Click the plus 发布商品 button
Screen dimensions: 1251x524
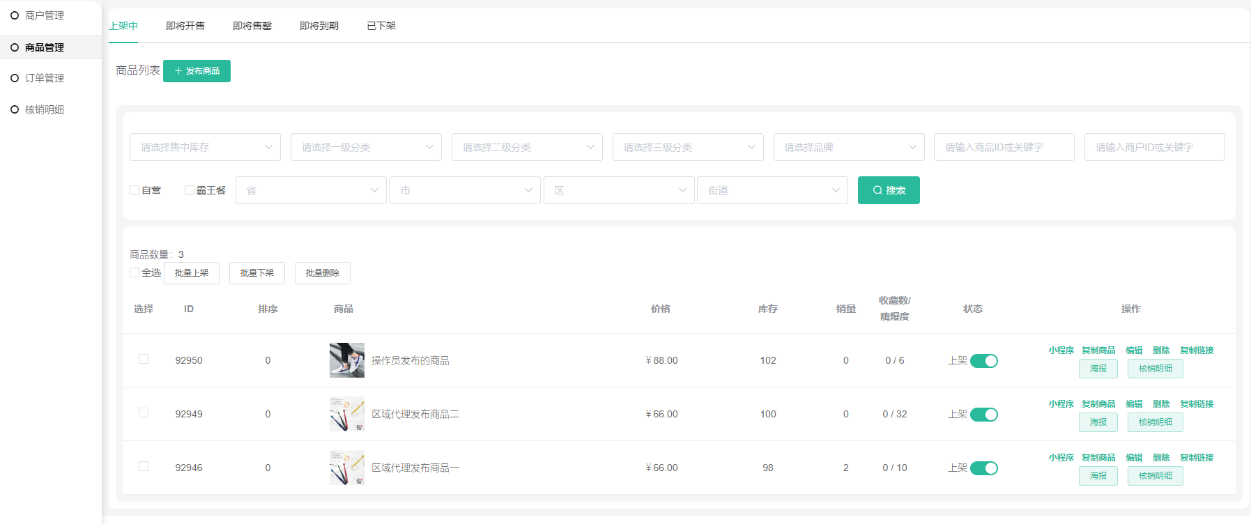pos(197,71)
